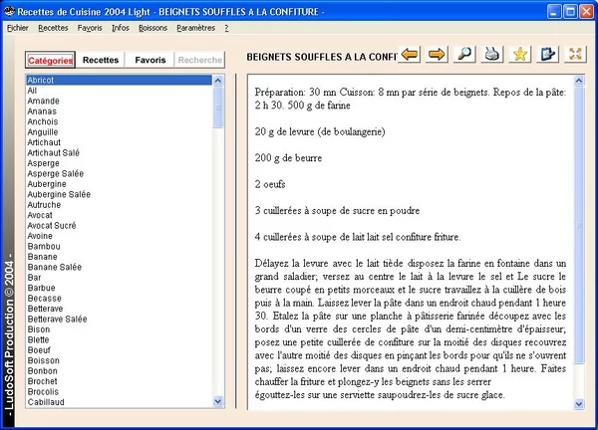
Task: Select the Asperge Salée category
Action: pyautogui.click(x=119, y=173)
